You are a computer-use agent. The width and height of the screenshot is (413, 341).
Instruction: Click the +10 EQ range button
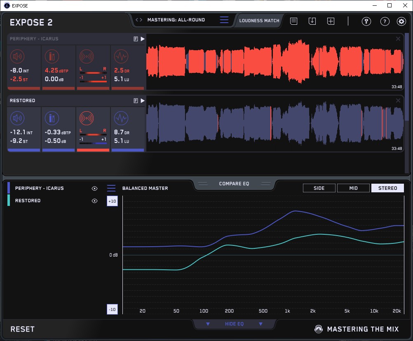click(113, 201)
